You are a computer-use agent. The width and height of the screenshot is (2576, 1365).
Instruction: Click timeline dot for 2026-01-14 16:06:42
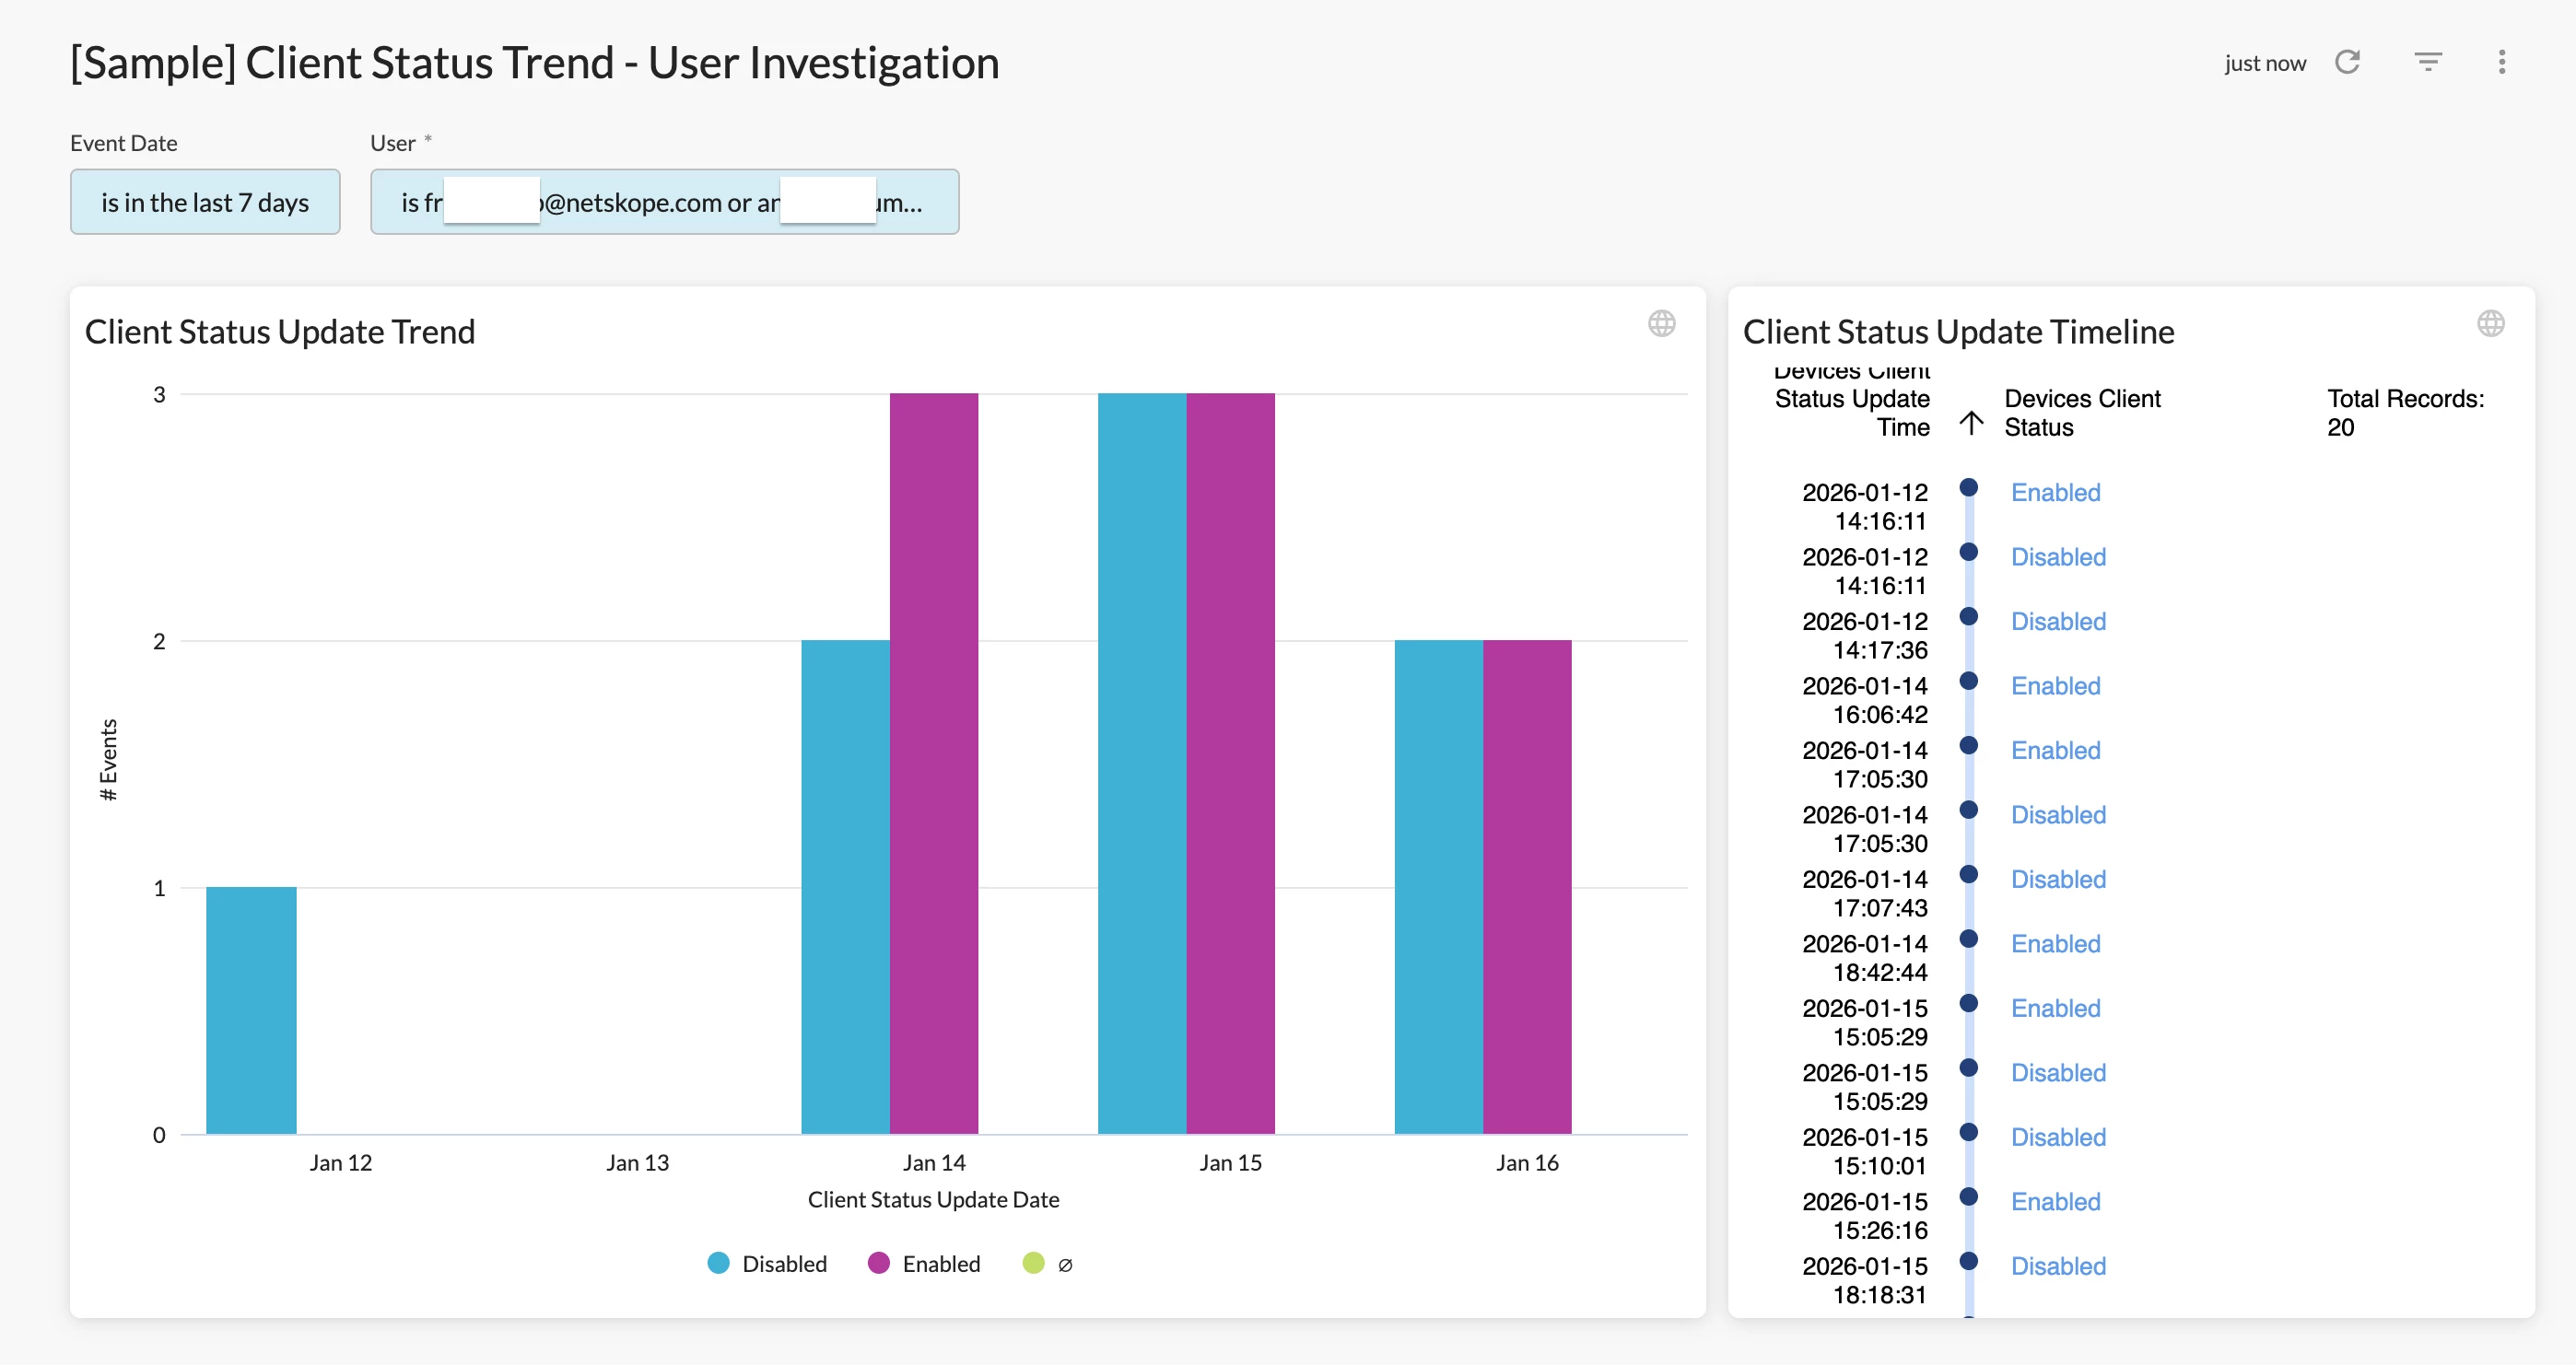click(1968, 681)
